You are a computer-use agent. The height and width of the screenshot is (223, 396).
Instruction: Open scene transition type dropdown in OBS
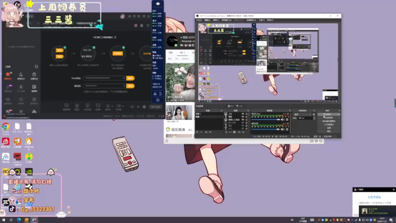pos(302,114)
